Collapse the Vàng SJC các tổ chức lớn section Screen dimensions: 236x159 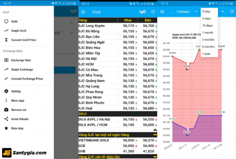155,157
